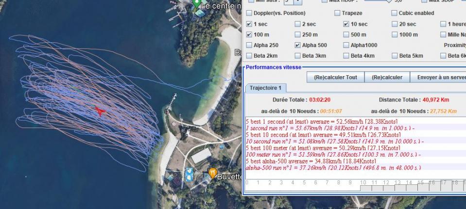This screenshot has height=209, width=466.
Task: Toggle the Mille Nautique checkbox
Action: pyautogui.click(x=443, y=35)
